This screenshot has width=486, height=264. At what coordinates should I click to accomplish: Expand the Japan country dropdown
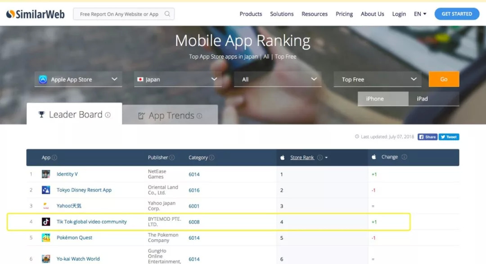[178, 79]
